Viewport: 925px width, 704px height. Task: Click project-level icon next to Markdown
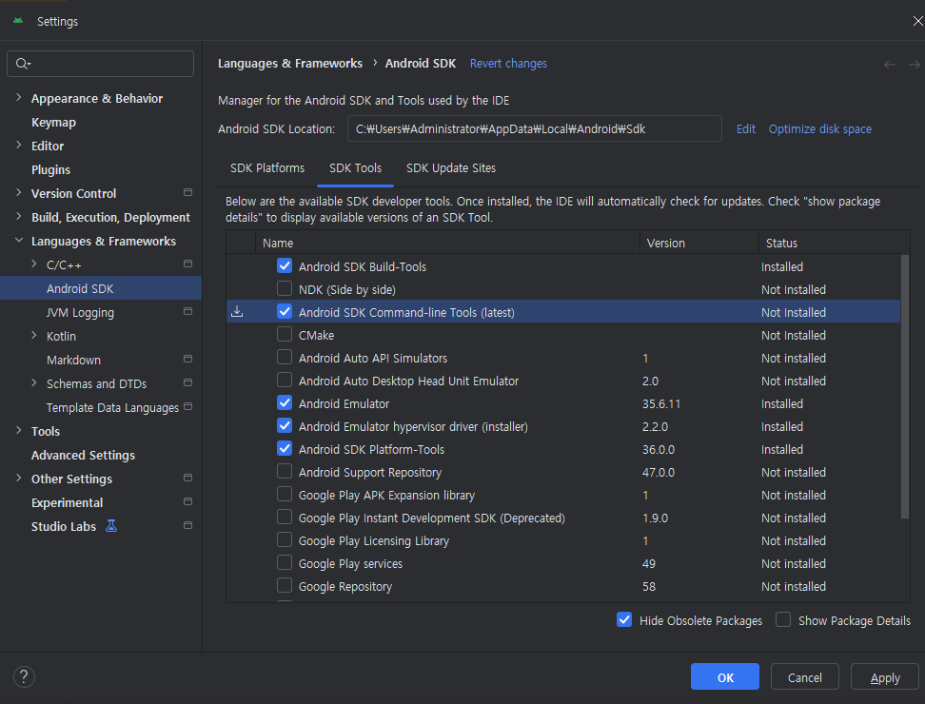tap(187, 359)
